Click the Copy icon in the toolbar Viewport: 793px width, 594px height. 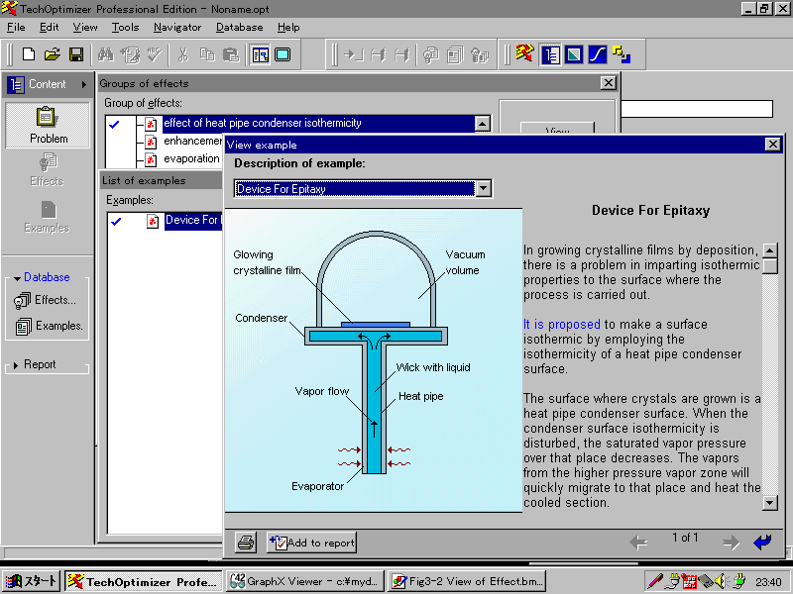(x=207, y=54)
